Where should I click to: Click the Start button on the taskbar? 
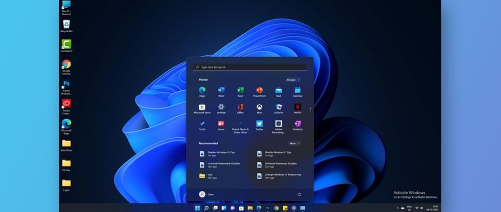pos(198,208)
